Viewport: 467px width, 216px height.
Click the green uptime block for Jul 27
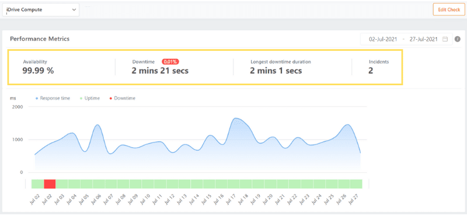point(356,184)
